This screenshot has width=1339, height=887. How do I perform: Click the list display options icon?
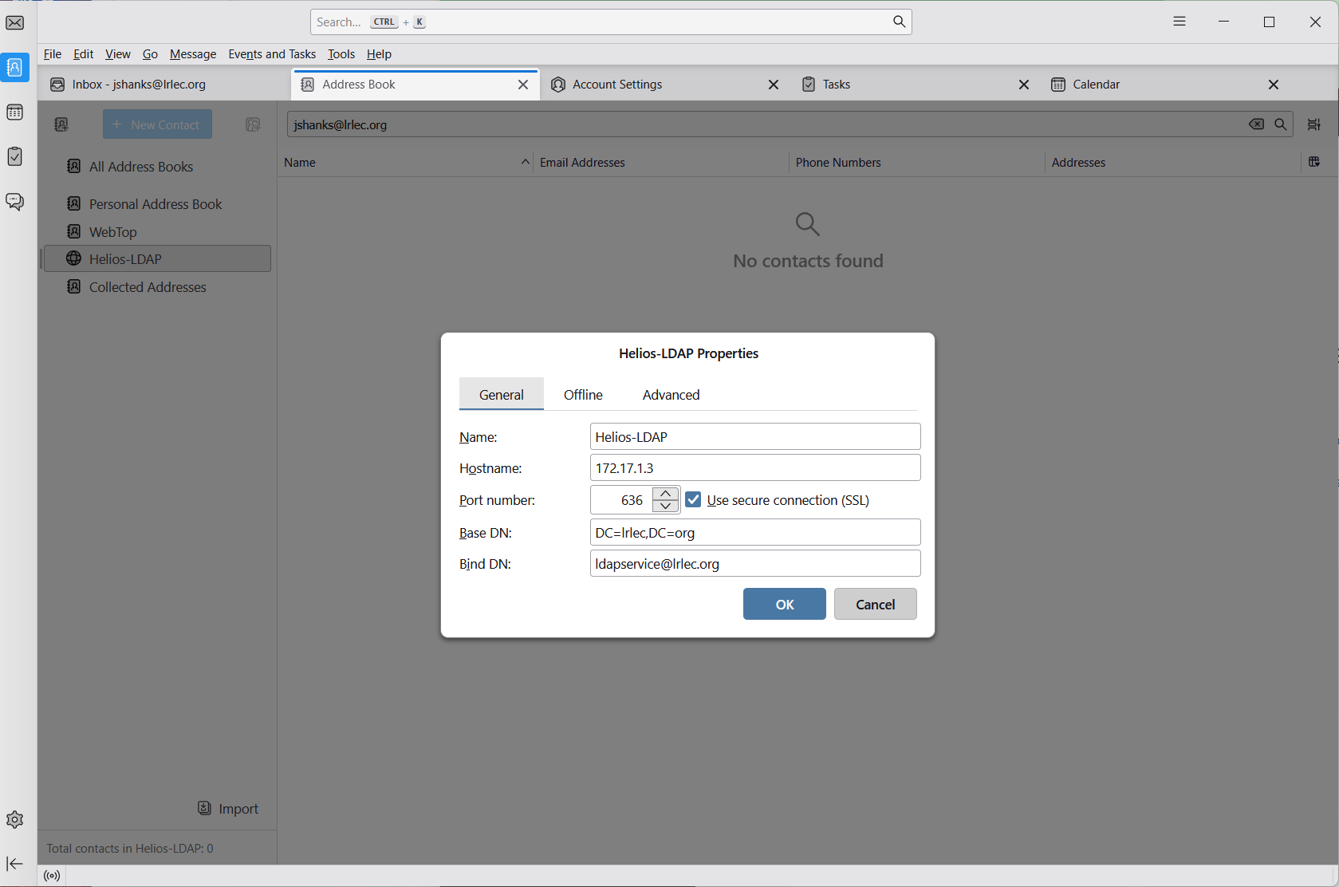coord(1314,124)
